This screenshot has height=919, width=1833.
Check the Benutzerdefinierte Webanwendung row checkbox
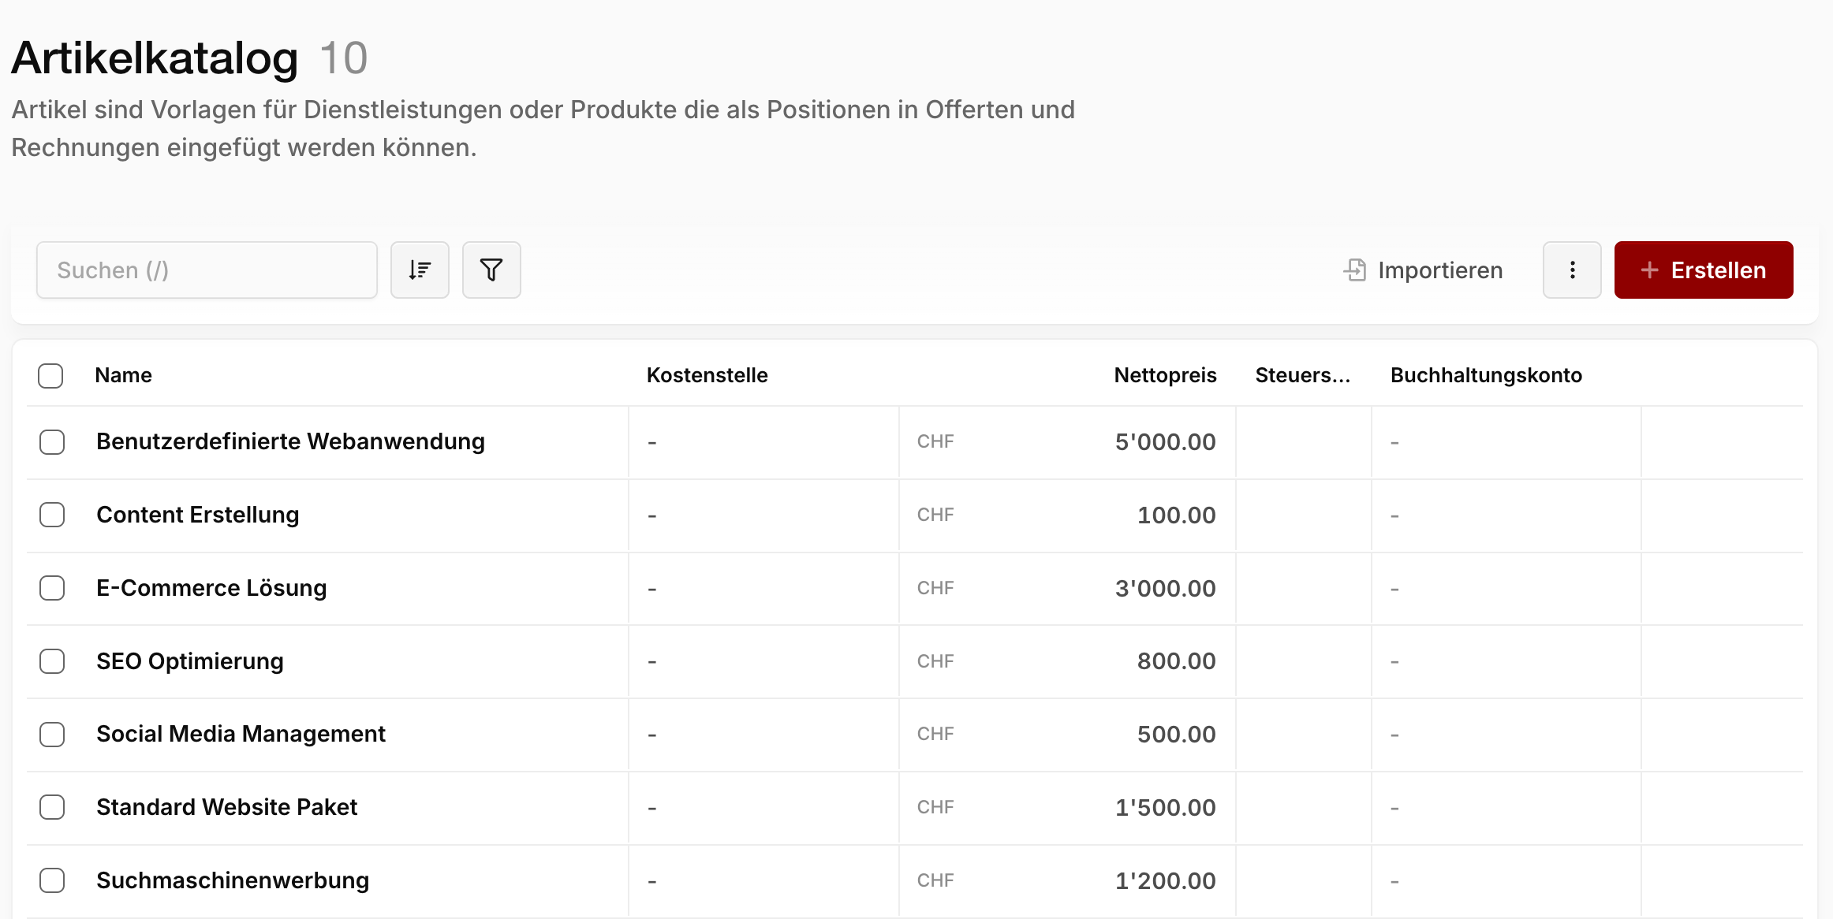click(x=52, y=442)
